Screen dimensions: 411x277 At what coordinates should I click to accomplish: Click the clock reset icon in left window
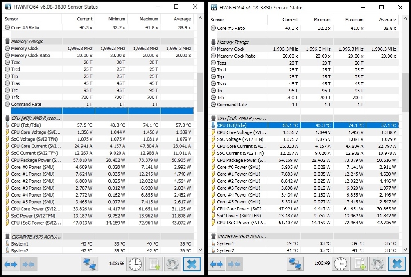point(135,264)
